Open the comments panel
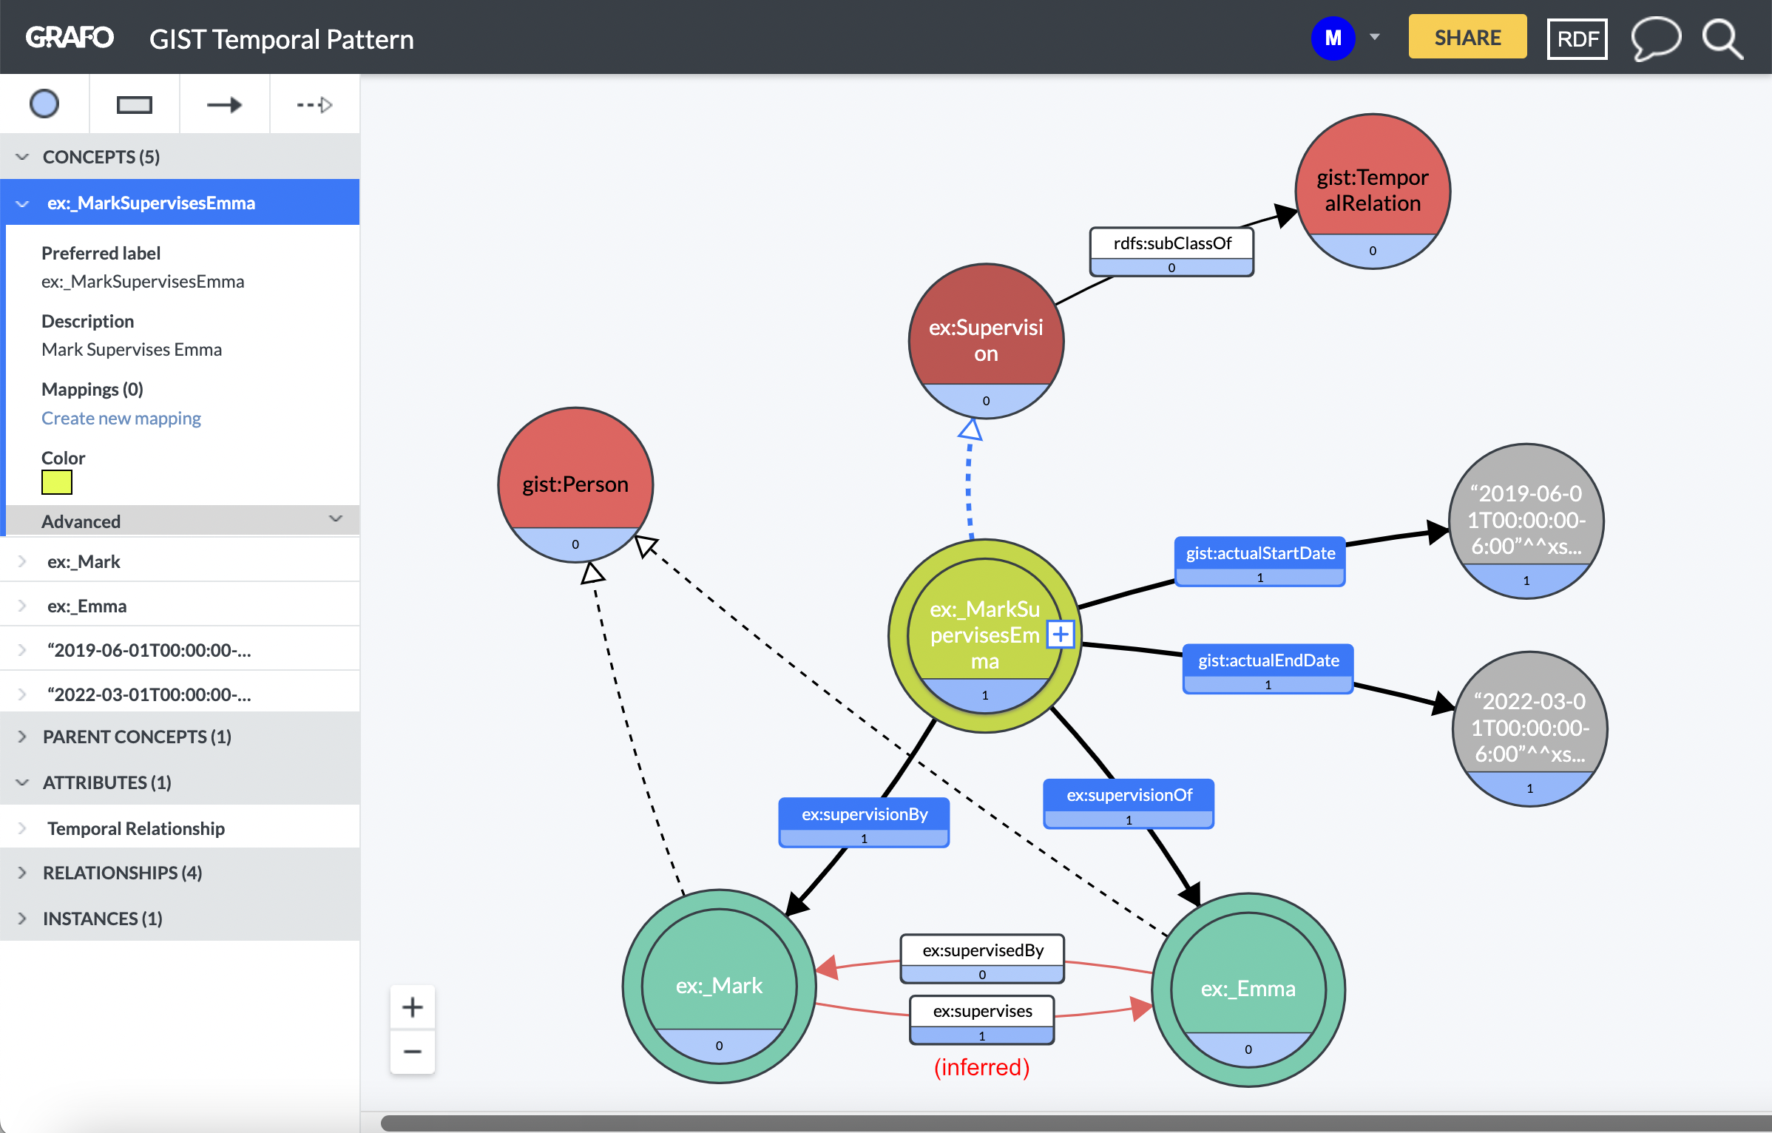This screenshot has height=1133, width=1772. point(1656,38)
